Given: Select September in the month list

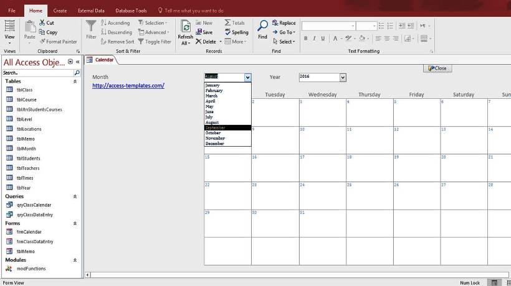Looking at the screenshot, I should pos(228,127).
